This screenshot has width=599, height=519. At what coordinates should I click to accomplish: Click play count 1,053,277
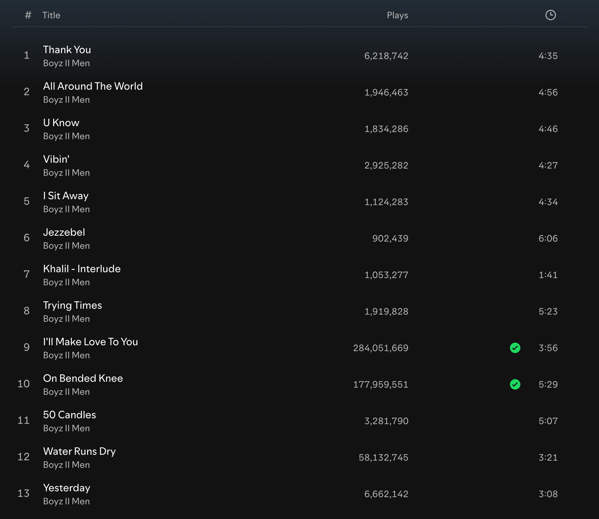click(x=386, y=275)
